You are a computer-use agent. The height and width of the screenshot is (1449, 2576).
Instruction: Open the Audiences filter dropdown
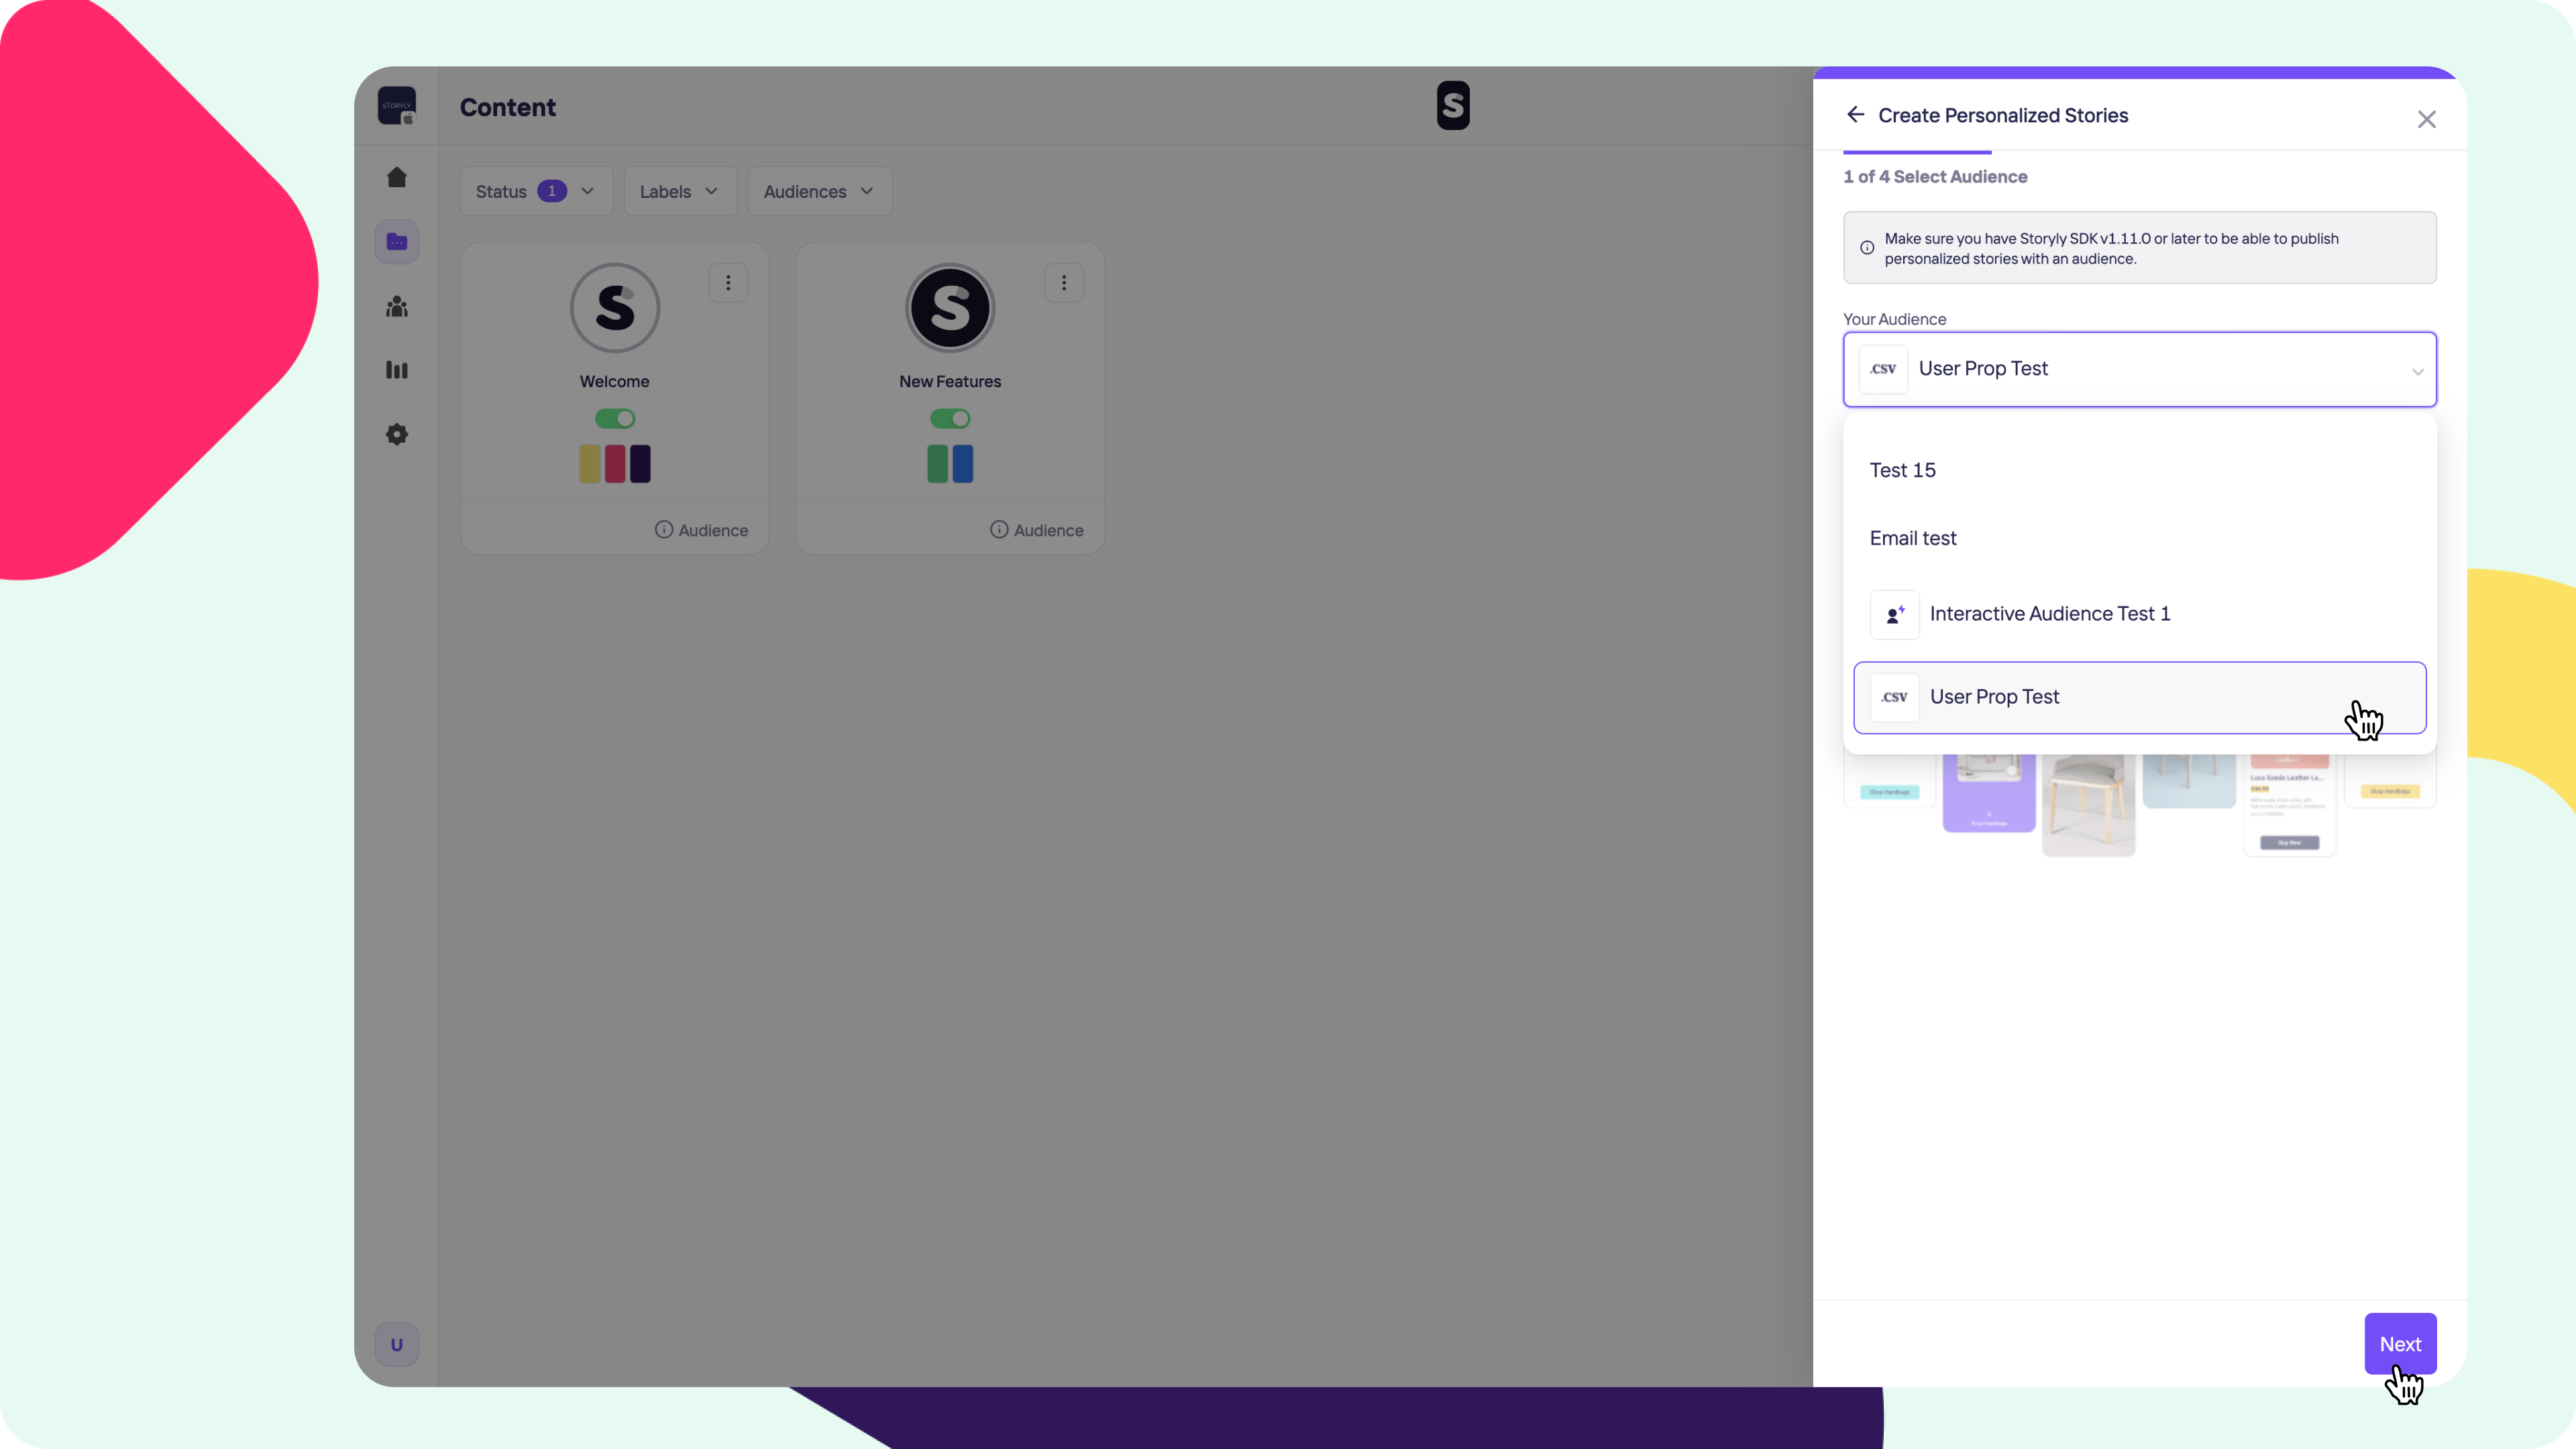point(819,191)
